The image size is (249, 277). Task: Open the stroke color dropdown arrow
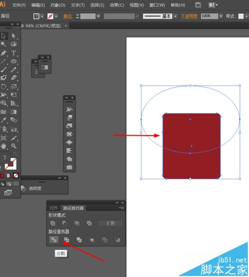tap(56, 16)
